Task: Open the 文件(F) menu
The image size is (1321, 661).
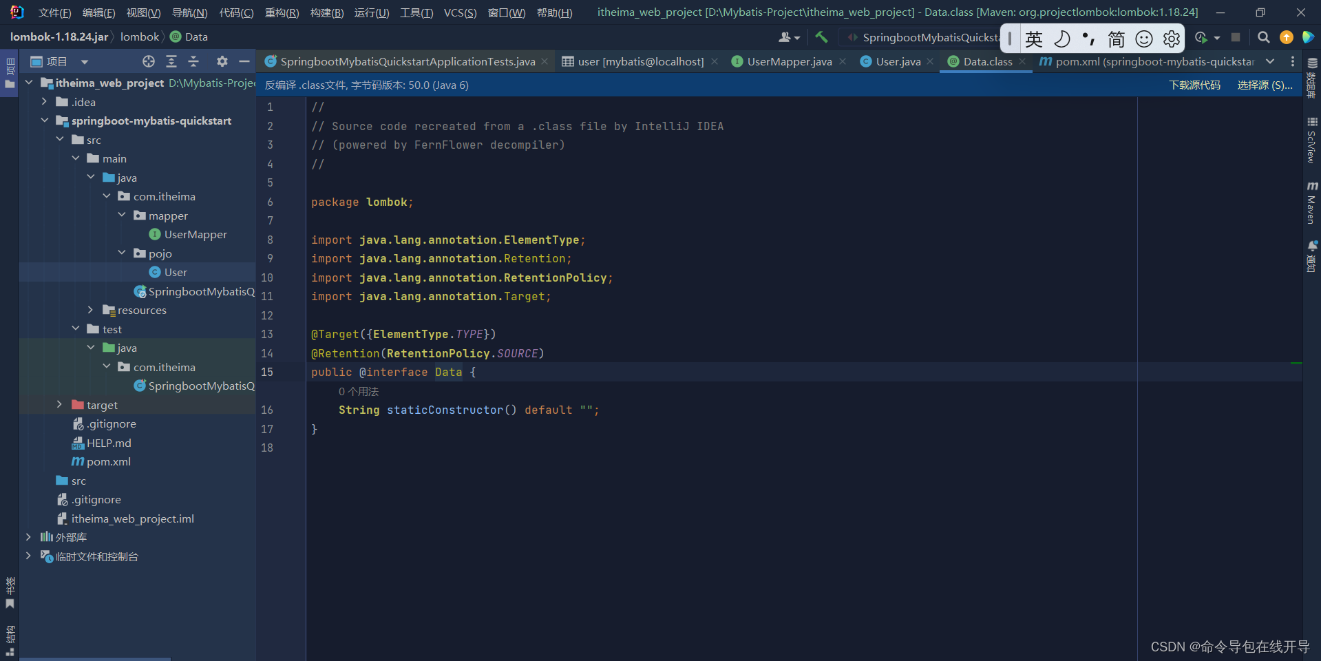Action: pos(54,12)
